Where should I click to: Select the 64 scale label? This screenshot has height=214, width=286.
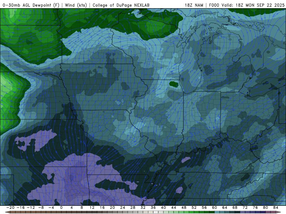pyautogui.click(x=225, y=208)
